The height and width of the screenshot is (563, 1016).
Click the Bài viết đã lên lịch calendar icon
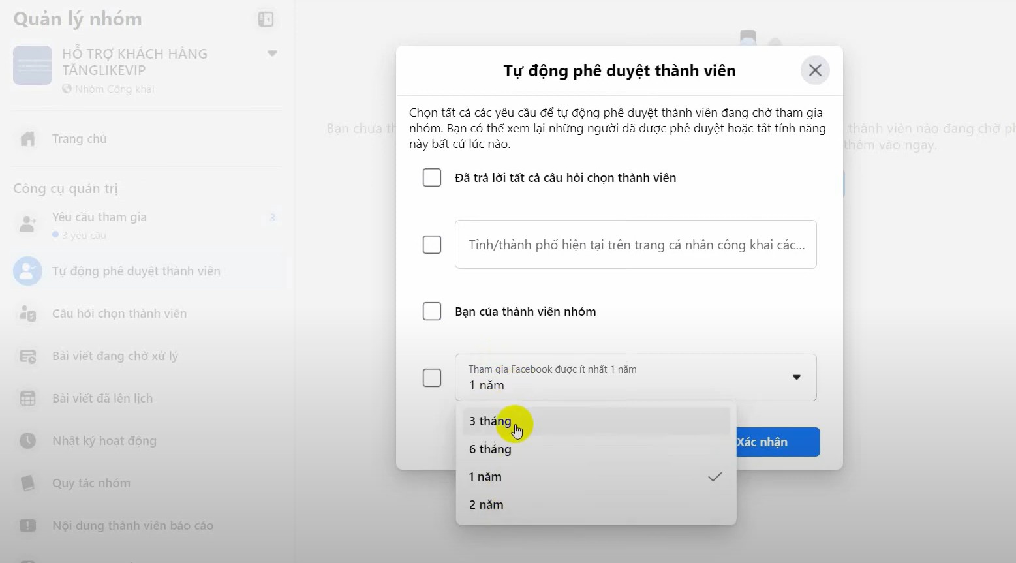click(x=28, y=399)
